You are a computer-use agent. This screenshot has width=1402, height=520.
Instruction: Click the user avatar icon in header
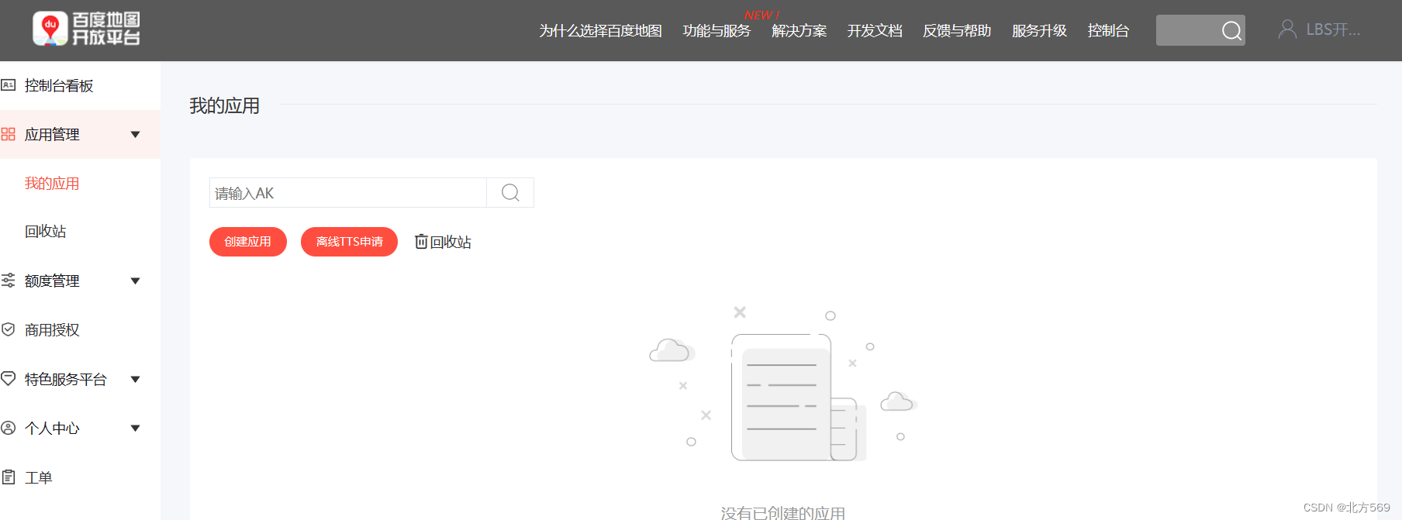(1287, 29)
